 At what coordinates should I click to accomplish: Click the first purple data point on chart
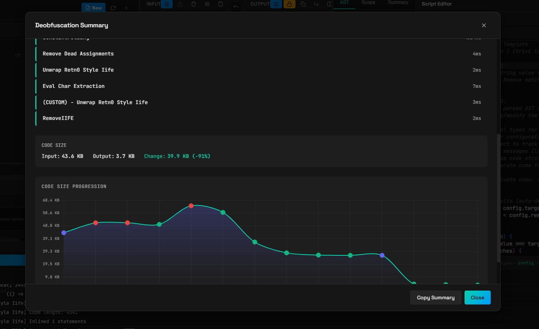click(x=64, y=233)
